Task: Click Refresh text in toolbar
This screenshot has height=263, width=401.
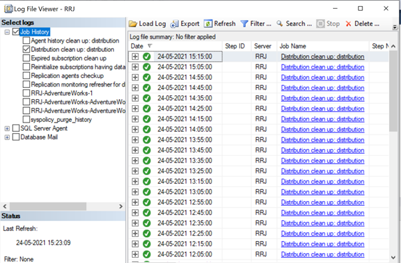Action: click(224, 24)
